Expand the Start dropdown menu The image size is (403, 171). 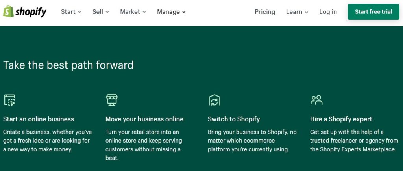[x=71, y=12]
